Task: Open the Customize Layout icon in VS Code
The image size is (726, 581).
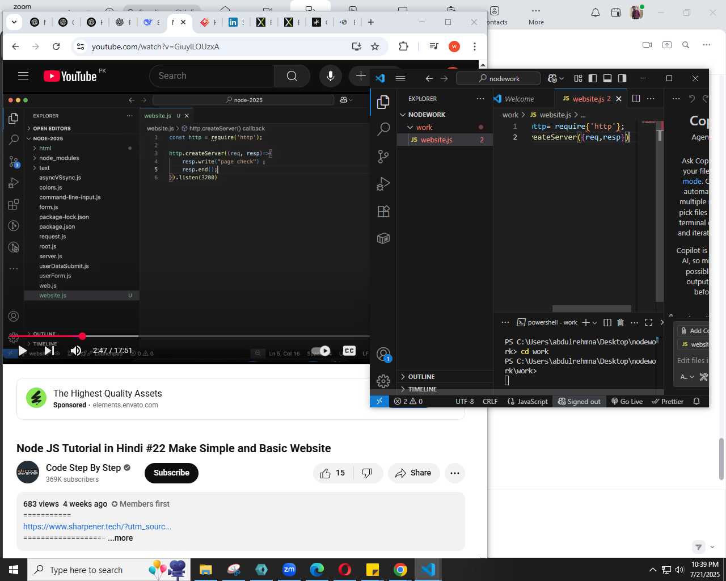Action: [x=578, y=78]
